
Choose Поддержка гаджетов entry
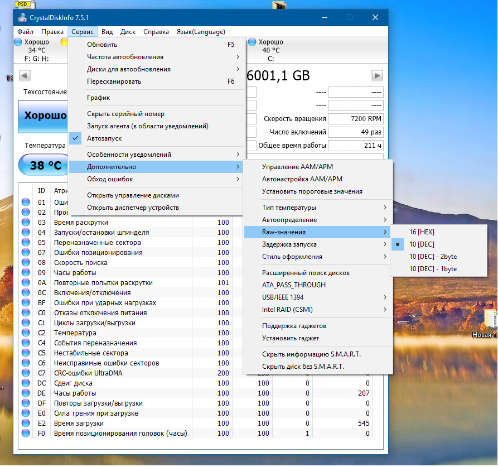318,326
